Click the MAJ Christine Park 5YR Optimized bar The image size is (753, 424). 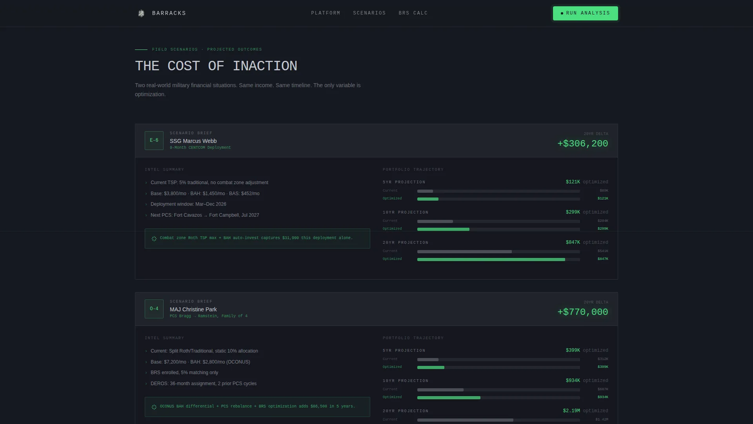pyautogui.click(x=498, y=367)
